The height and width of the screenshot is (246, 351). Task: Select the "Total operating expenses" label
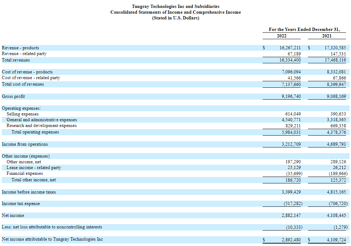(35, 132)
